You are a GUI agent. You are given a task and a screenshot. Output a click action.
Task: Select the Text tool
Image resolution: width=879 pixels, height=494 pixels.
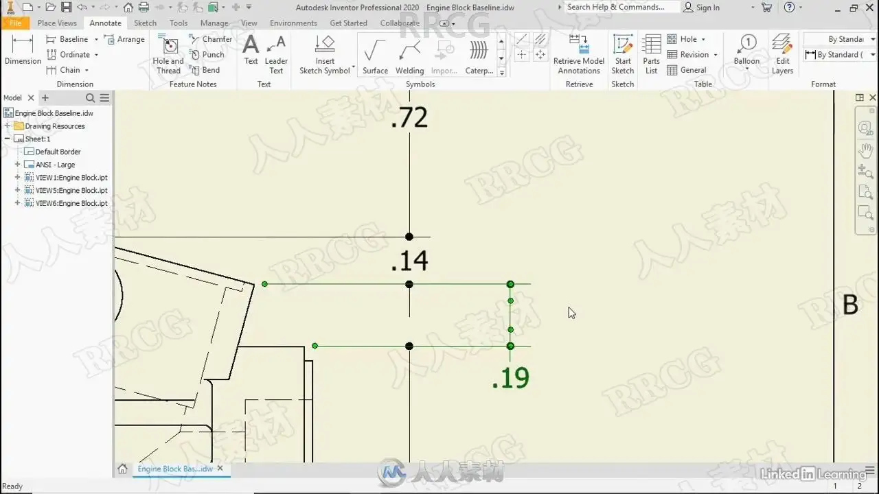[251, 51]
